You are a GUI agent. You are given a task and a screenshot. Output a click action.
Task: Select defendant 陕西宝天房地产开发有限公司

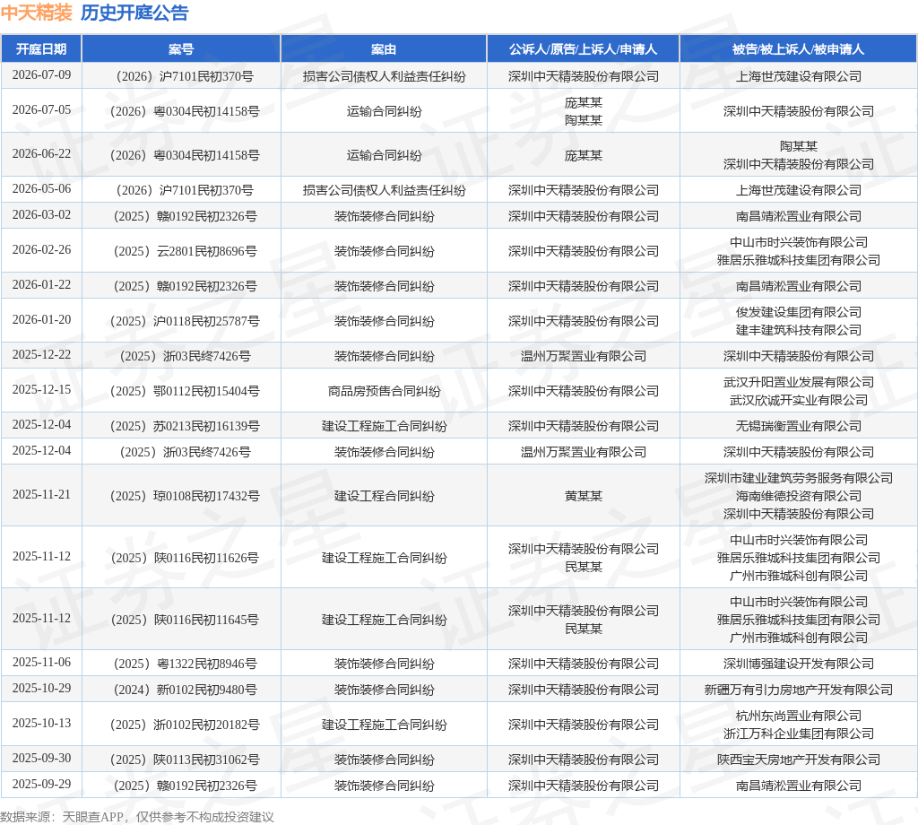799,760
